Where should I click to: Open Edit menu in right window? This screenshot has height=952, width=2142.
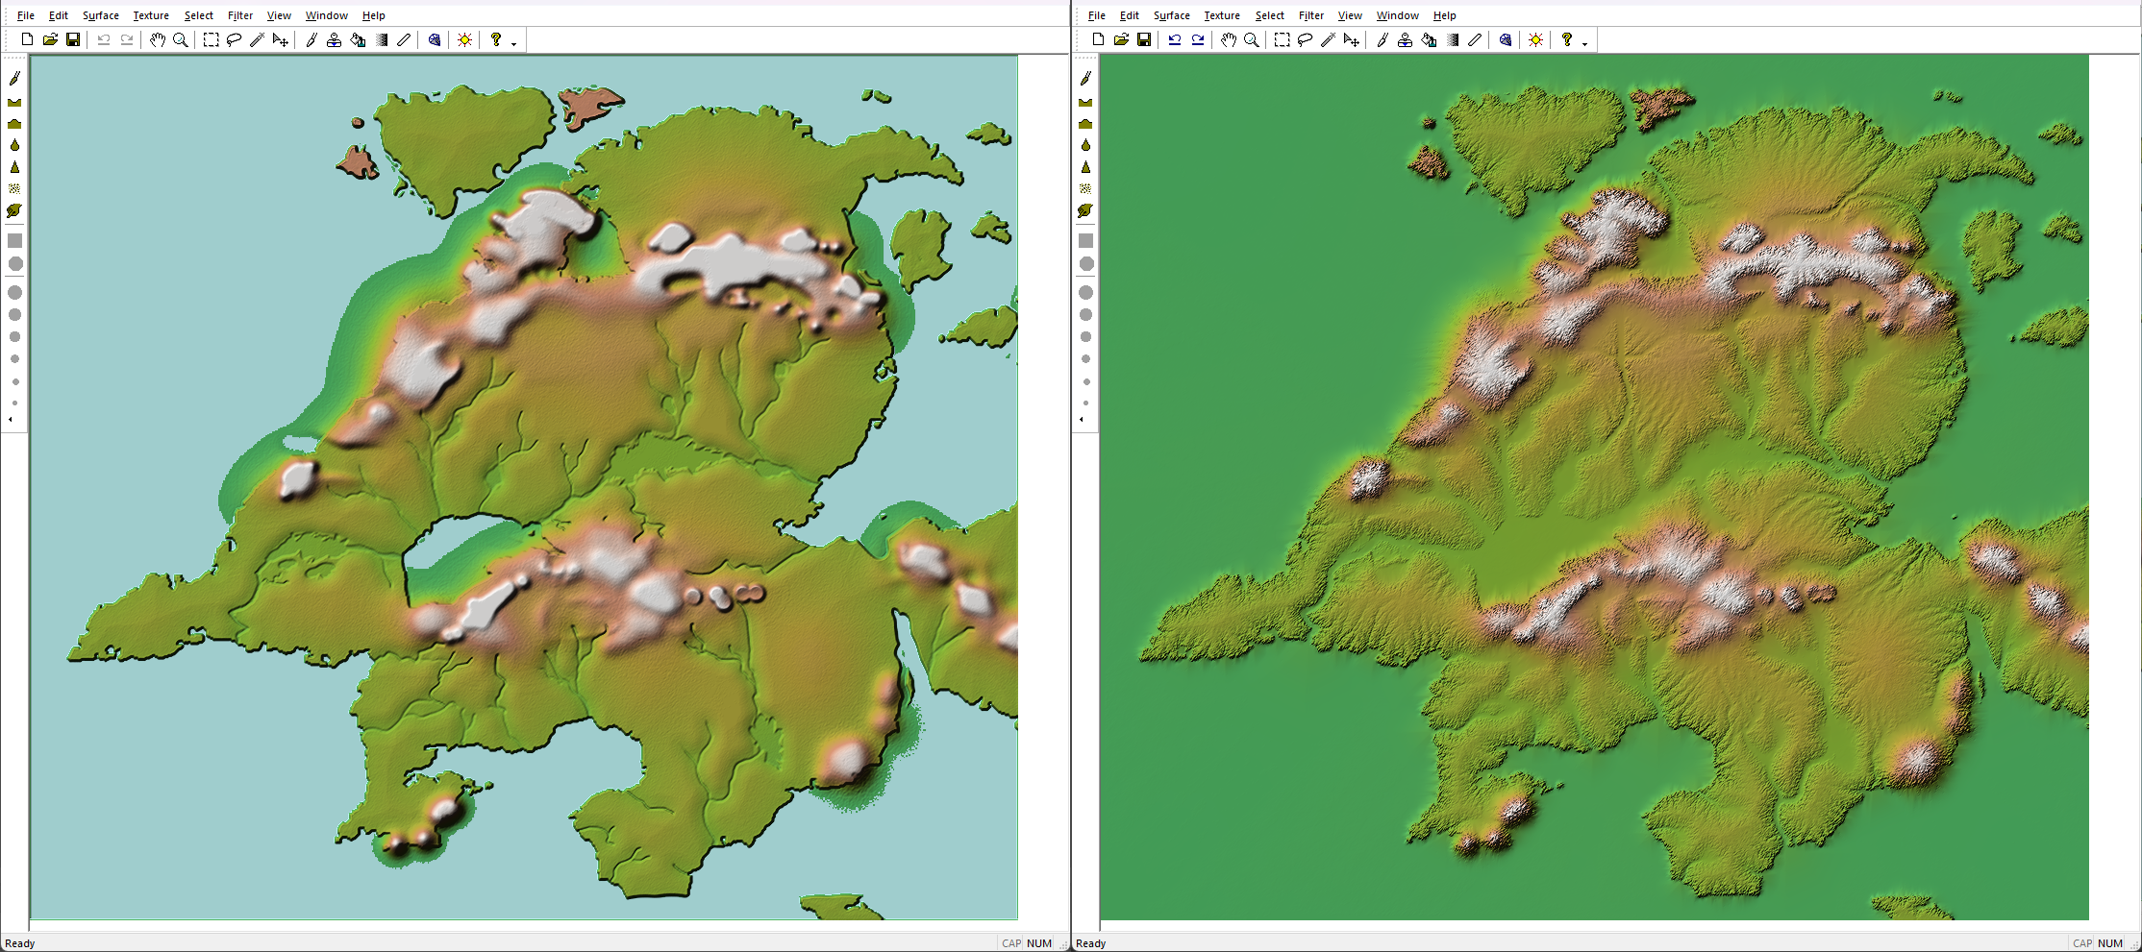tap(1129, 15)
